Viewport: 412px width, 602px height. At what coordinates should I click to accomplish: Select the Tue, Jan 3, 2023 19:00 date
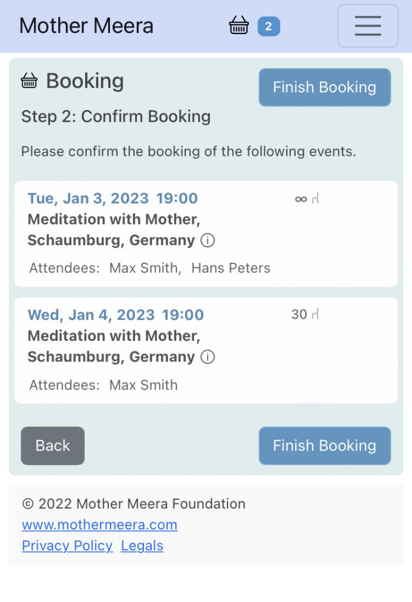[x=112, y=199]
